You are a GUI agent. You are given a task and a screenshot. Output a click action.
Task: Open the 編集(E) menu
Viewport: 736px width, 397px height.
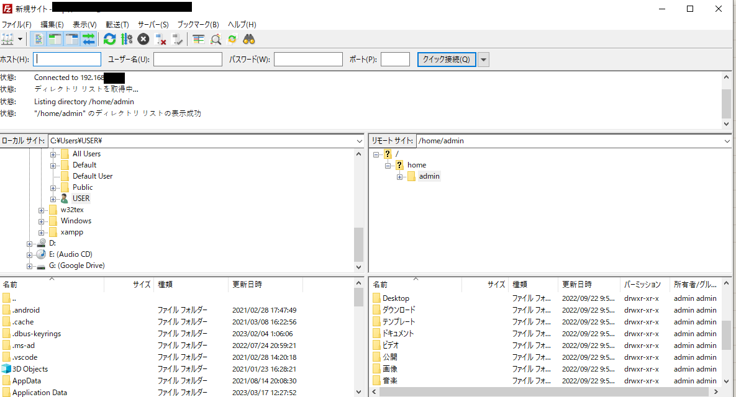[52, 24]
